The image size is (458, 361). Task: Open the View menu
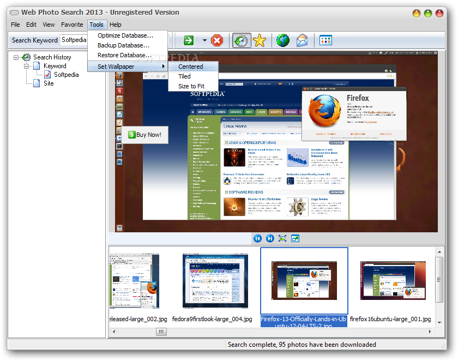[x=49, y=25]
